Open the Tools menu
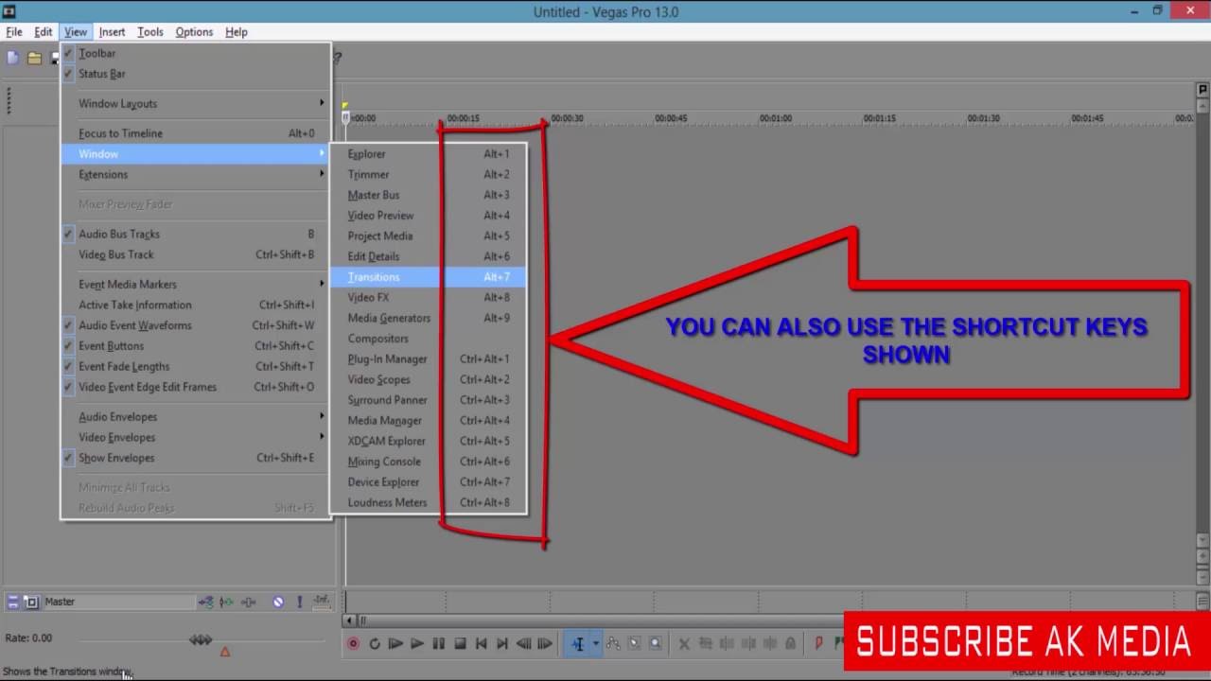This screenshot has height=681, width=1211. tap(150, 32)
